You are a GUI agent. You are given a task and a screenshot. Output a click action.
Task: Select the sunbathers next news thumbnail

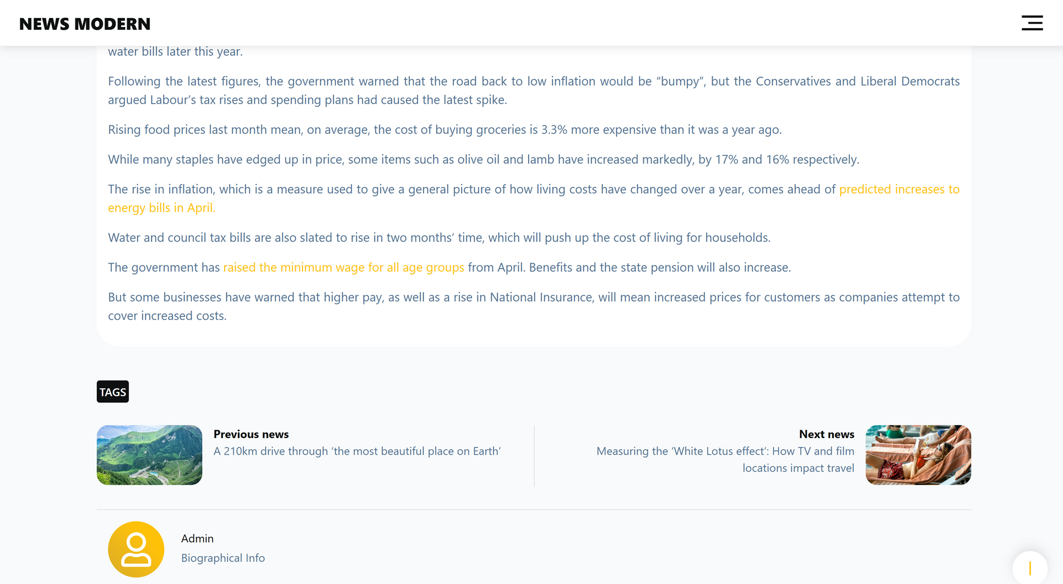click(x=918, y=455)
